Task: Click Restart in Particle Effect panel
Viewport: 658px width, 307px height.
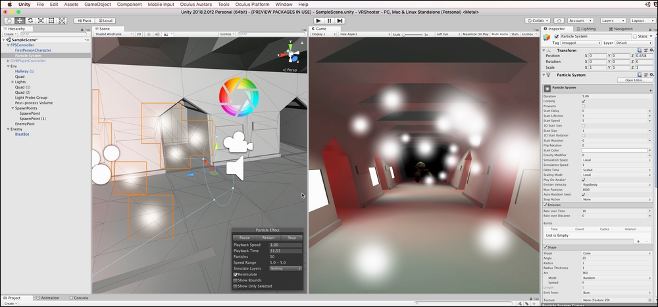Action: click(x=268, y=237)
